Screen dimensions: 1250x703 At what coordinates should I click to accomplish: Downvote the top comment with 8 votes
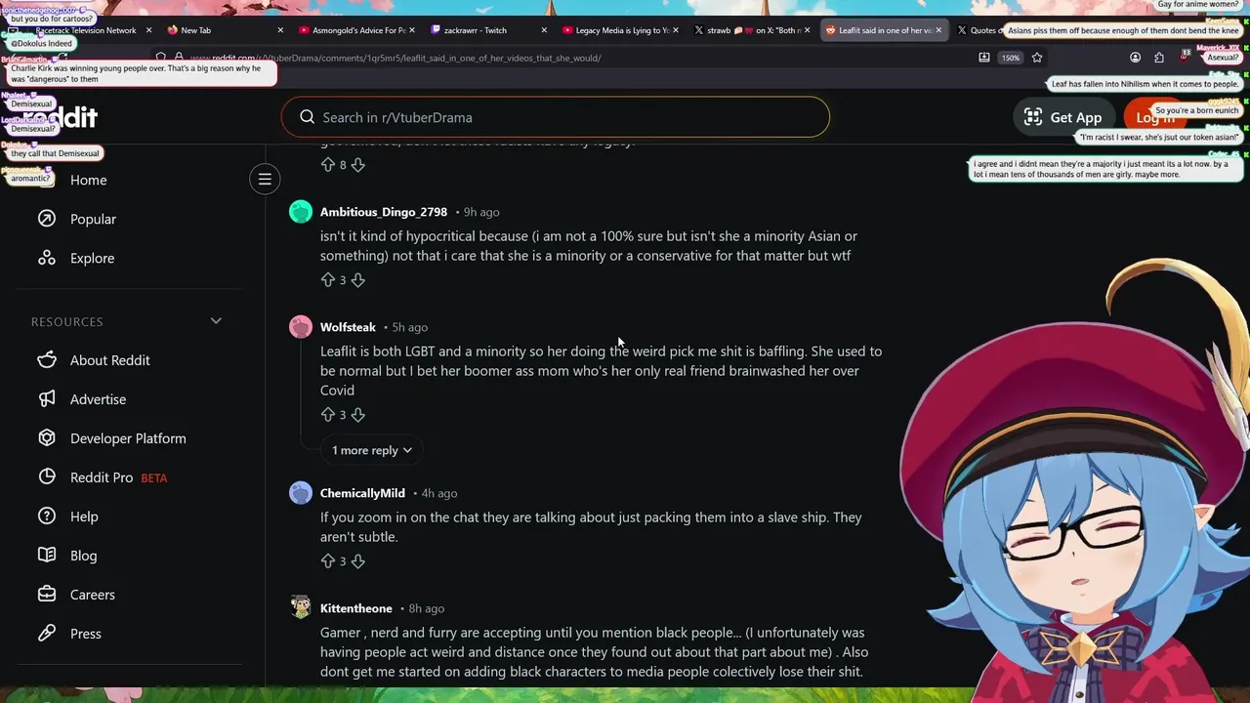point(357,165)
